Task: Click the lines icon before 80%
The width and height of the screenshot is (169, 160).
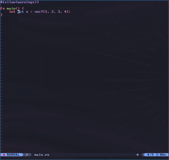Action: click(x=157, y=155)
